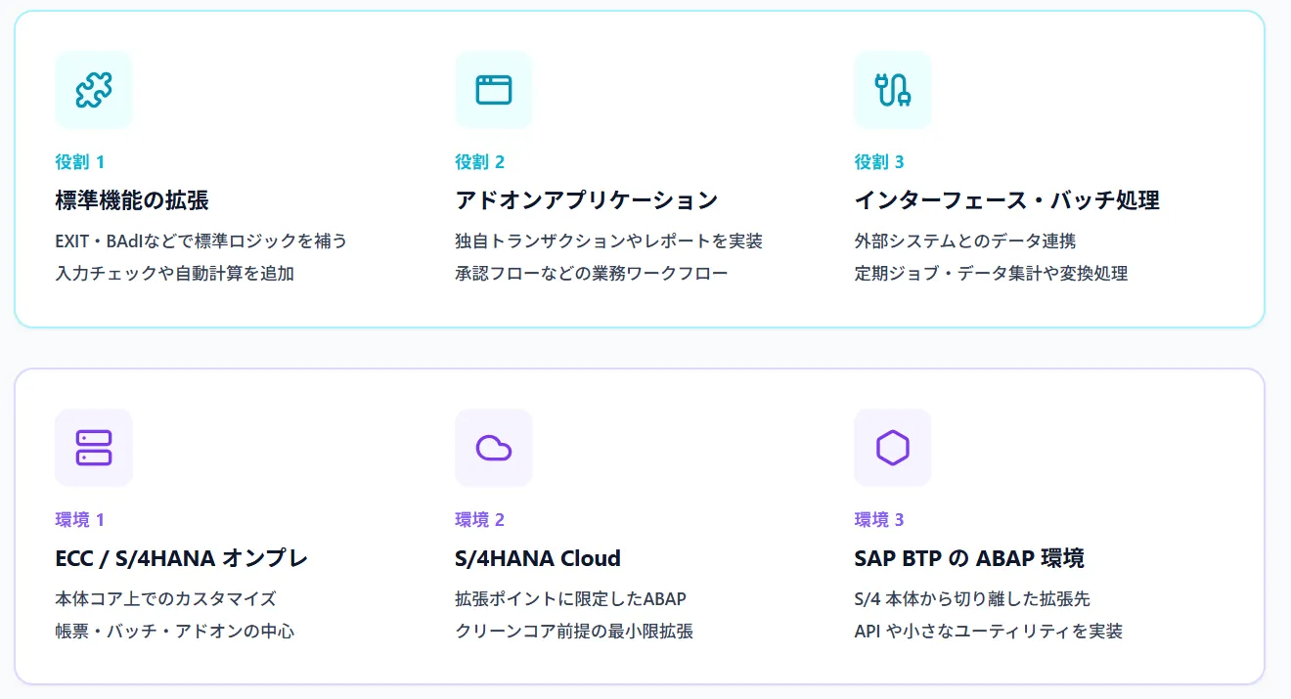Click the API や小さなユーティリティを実装 text
Viewport: 1291px width, 699px height.
point(989,631)
